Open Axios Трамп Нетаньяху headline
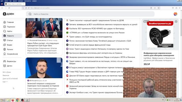Screen dimensions: 182x102 99,49
